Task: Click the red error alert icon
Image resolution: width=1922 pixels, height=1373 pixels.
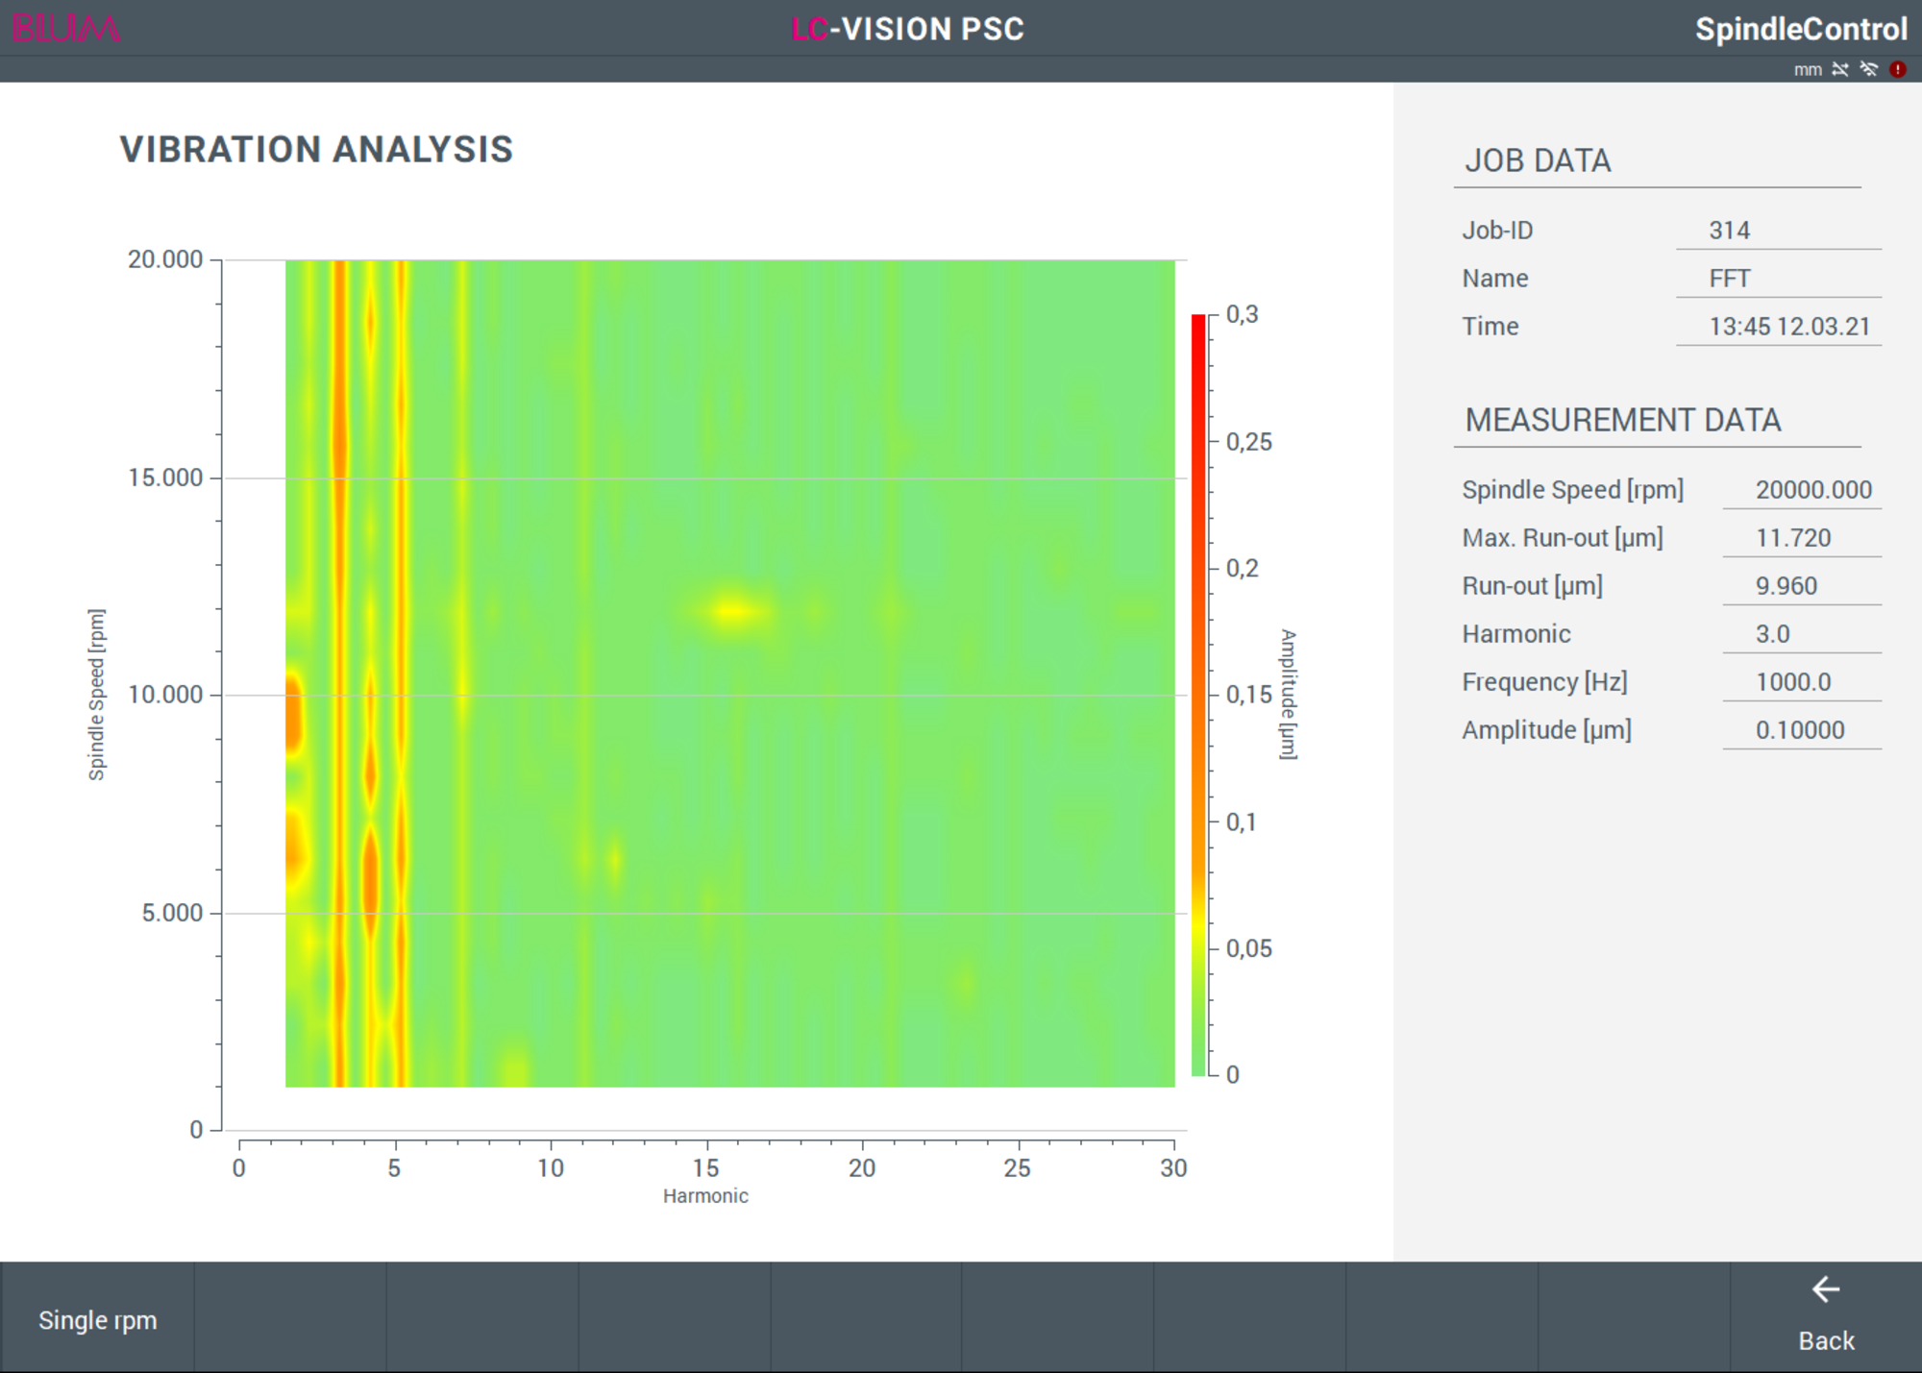Action: click(x=1898, y=69)
